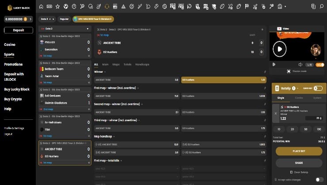Open favorites star in top sports bar

(57, 7)
